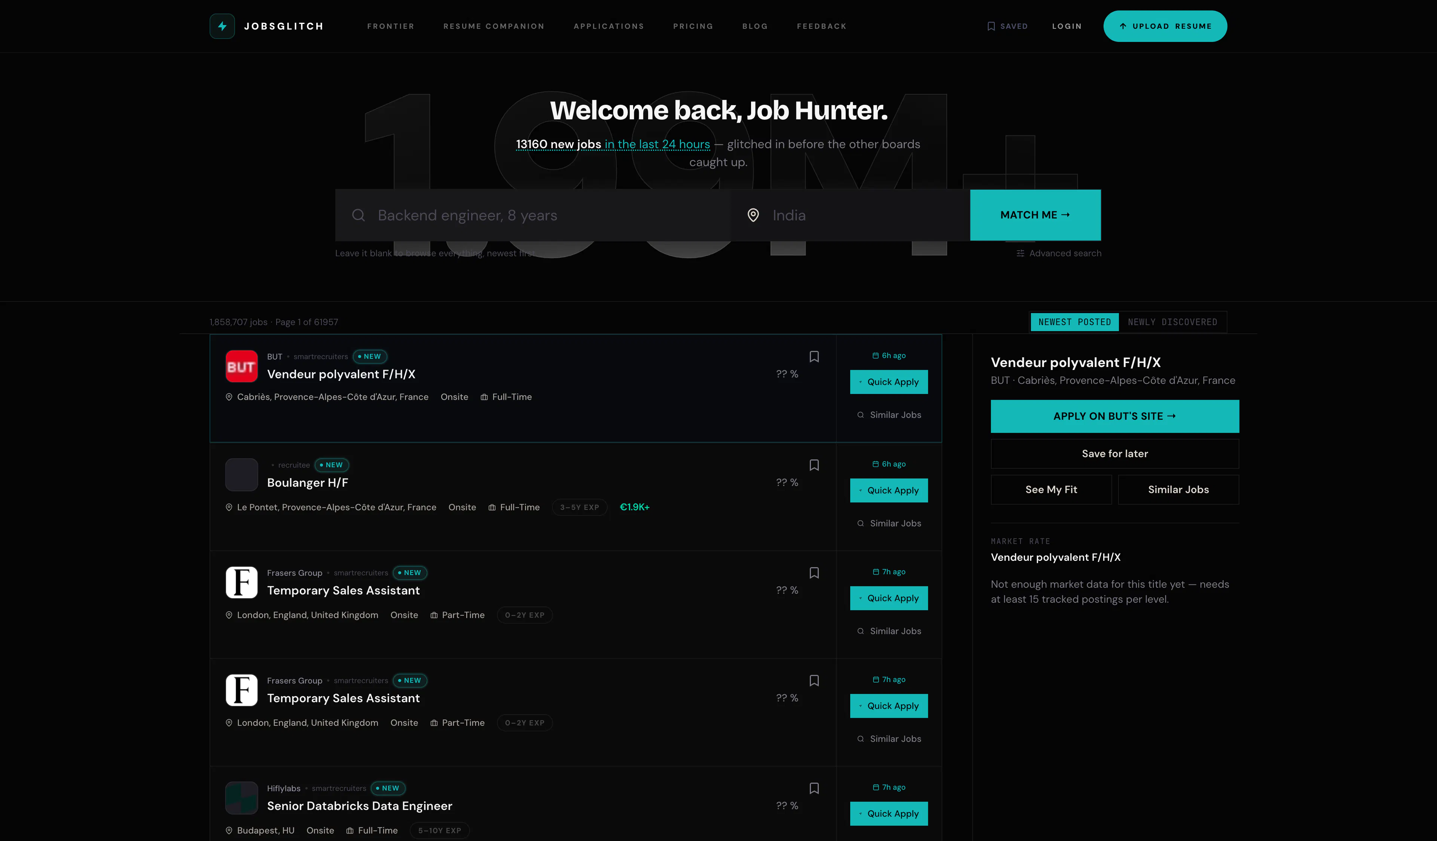
Task: Go to Applications in the top nav
Action: pyautogui.click(x=609, y=26)
